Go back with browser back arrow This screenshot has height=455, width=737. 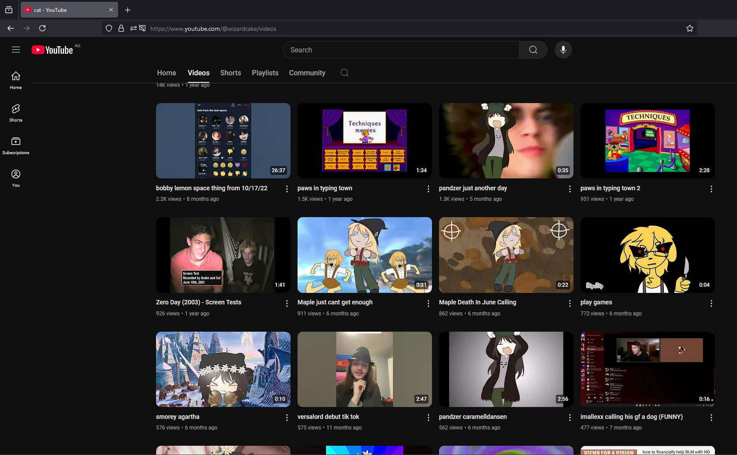point(11,28)
